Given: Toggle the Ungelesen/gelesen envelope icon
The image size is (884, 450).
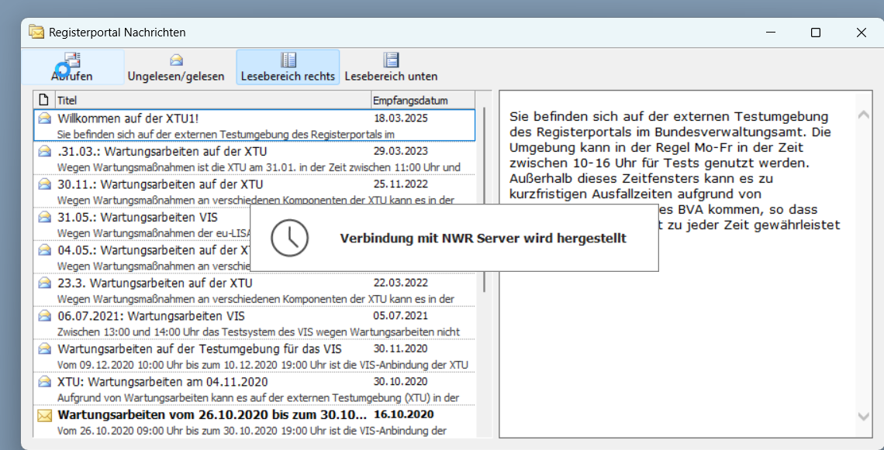Looking at the screenshot, I should [176, 60].
